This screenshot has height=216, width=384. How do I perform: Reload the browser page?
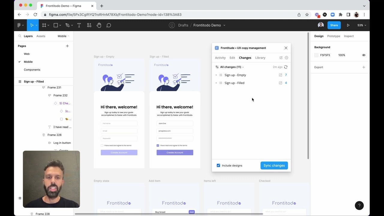pos(35,14)
